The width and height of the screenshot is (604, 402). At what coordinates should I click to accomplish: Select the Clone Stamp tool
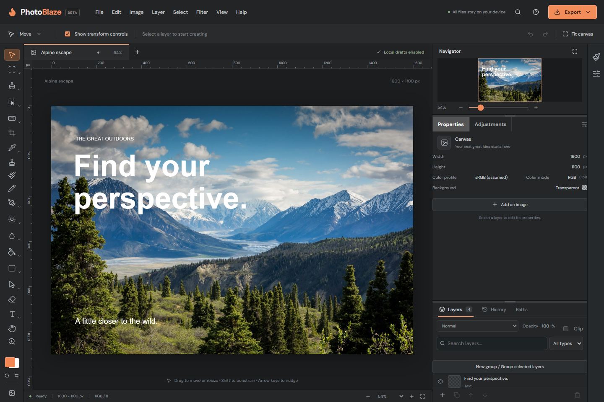point(12,162)
